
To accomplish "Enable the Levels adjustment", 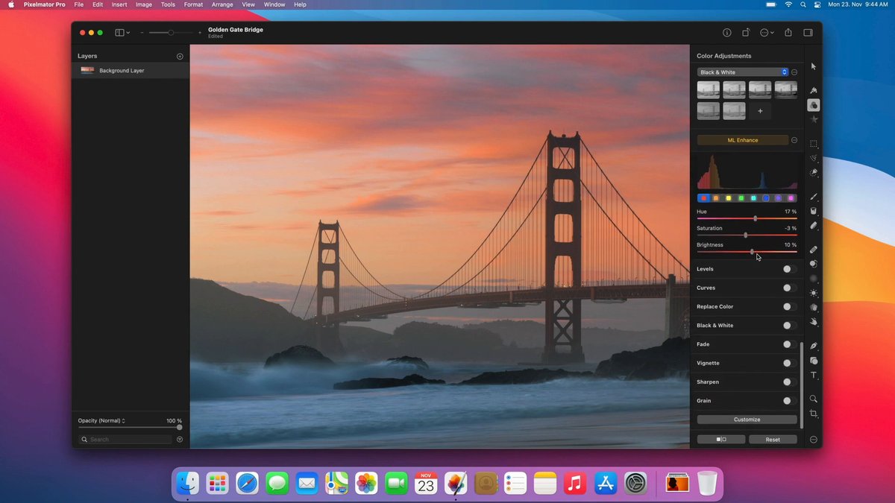I will tap(787, 268).
